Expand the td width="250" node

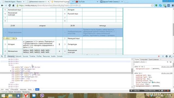(x=11, y=71)
